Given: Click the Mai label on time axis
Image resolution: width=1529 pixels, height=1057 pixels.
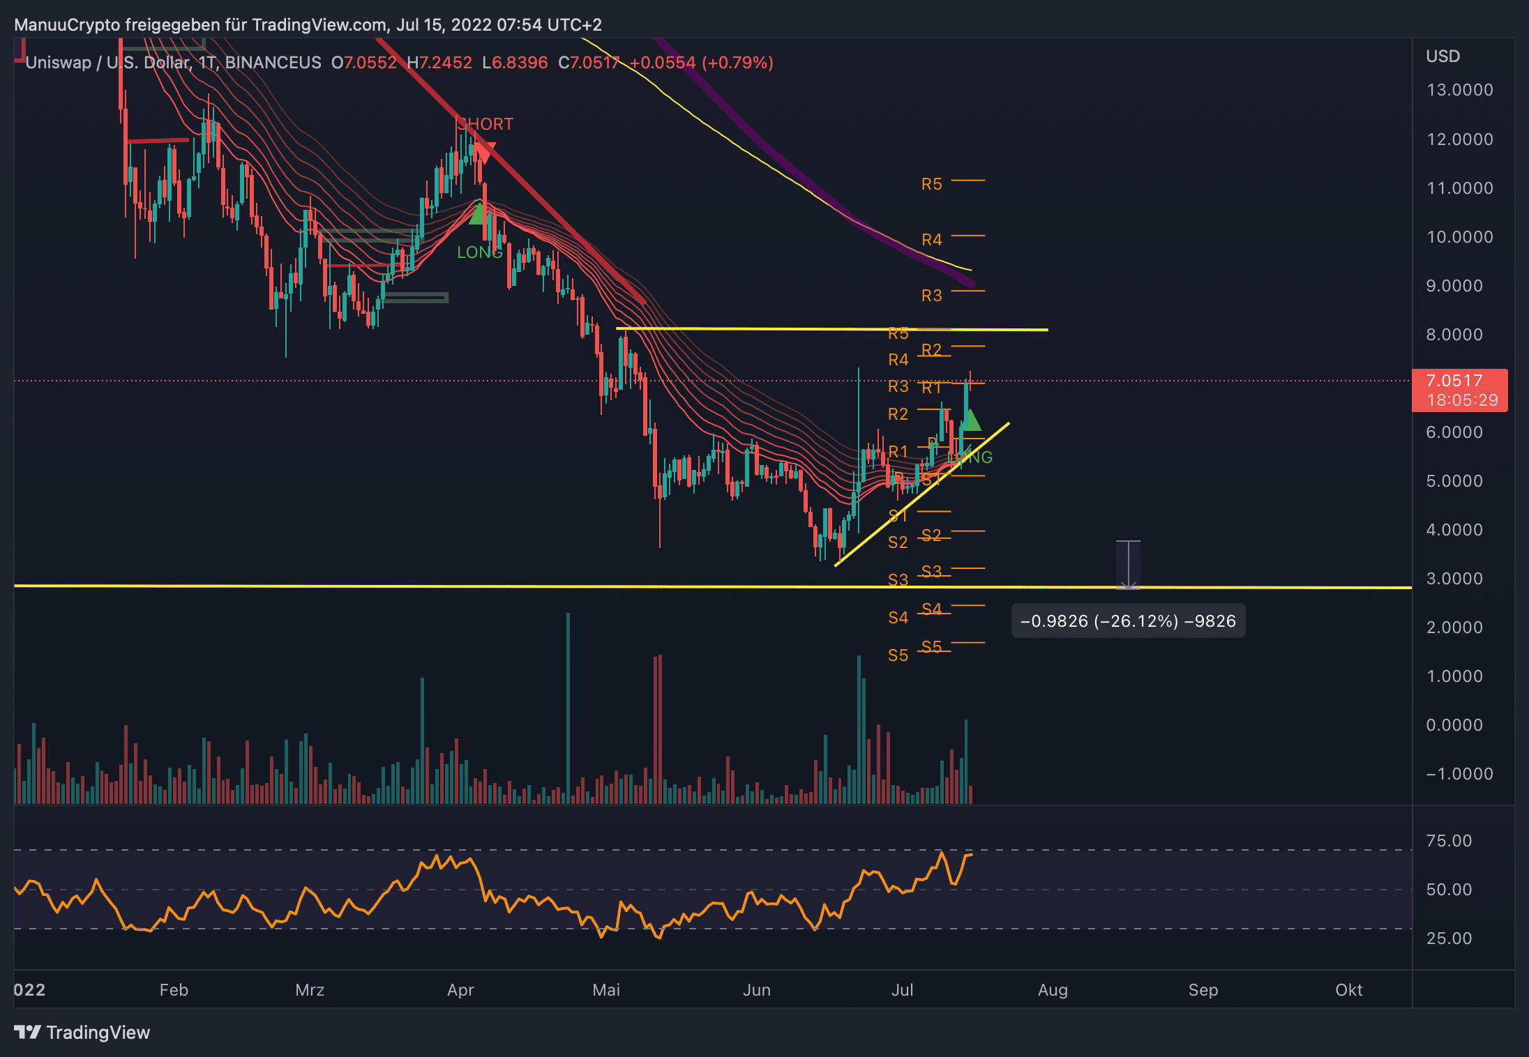Looking at the screenshot, I should tap(606, 990).
